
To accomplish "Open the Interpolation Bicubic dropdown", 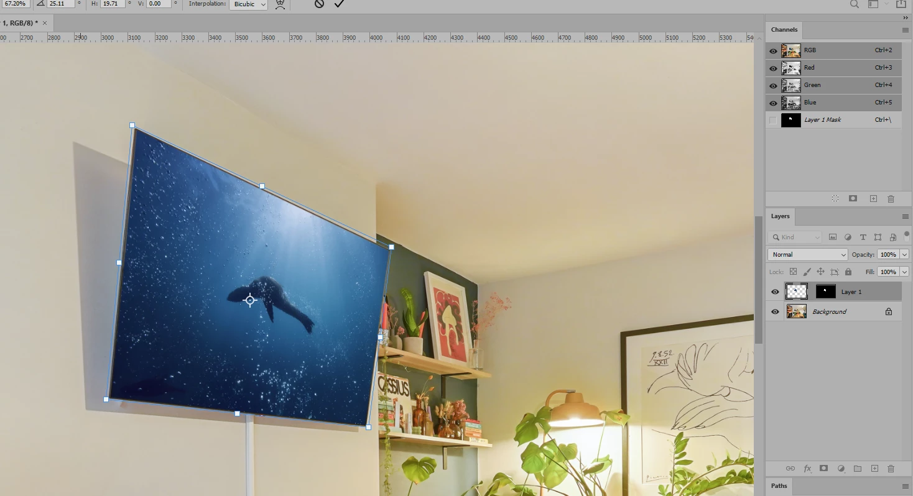I will click(248, 4).
